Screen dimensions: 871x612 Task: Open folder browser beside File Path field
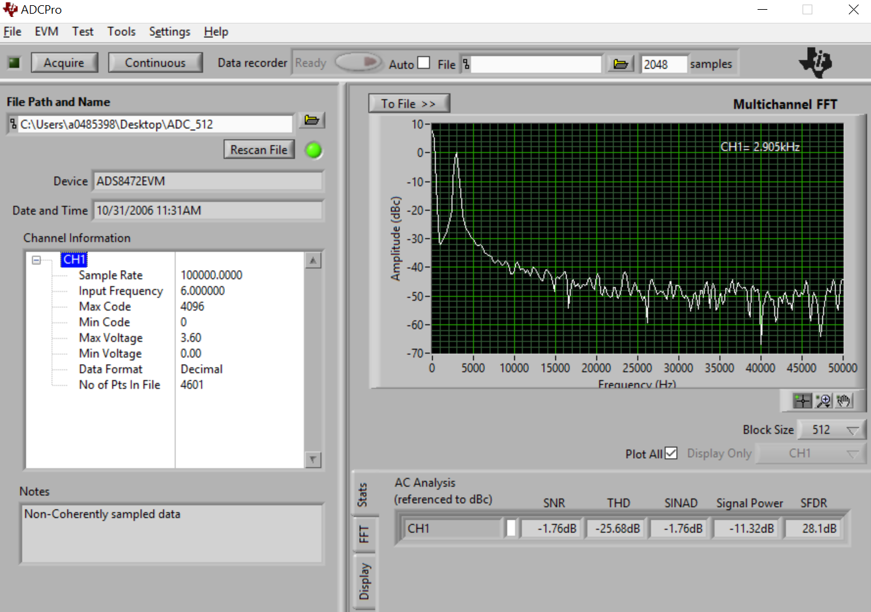tap(312, 120)
